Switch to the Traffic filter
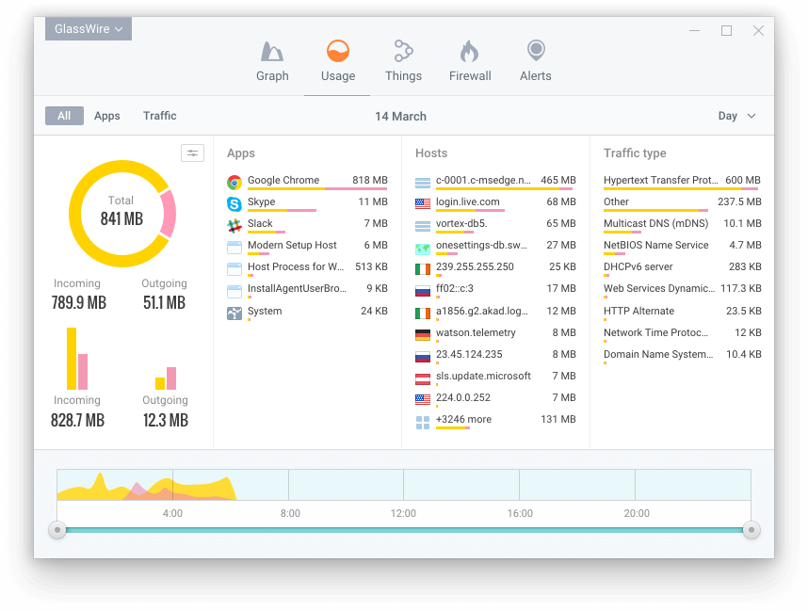This screenshot has height=611, width=808. [159, 115]
